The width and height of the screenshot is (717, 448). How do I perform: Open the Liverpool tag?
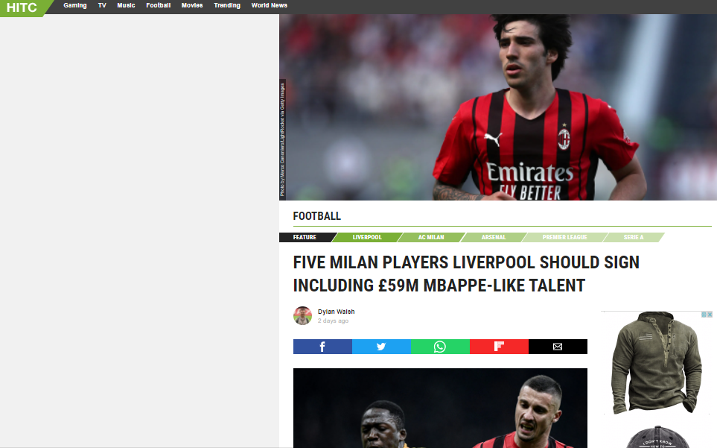point(367,238)
